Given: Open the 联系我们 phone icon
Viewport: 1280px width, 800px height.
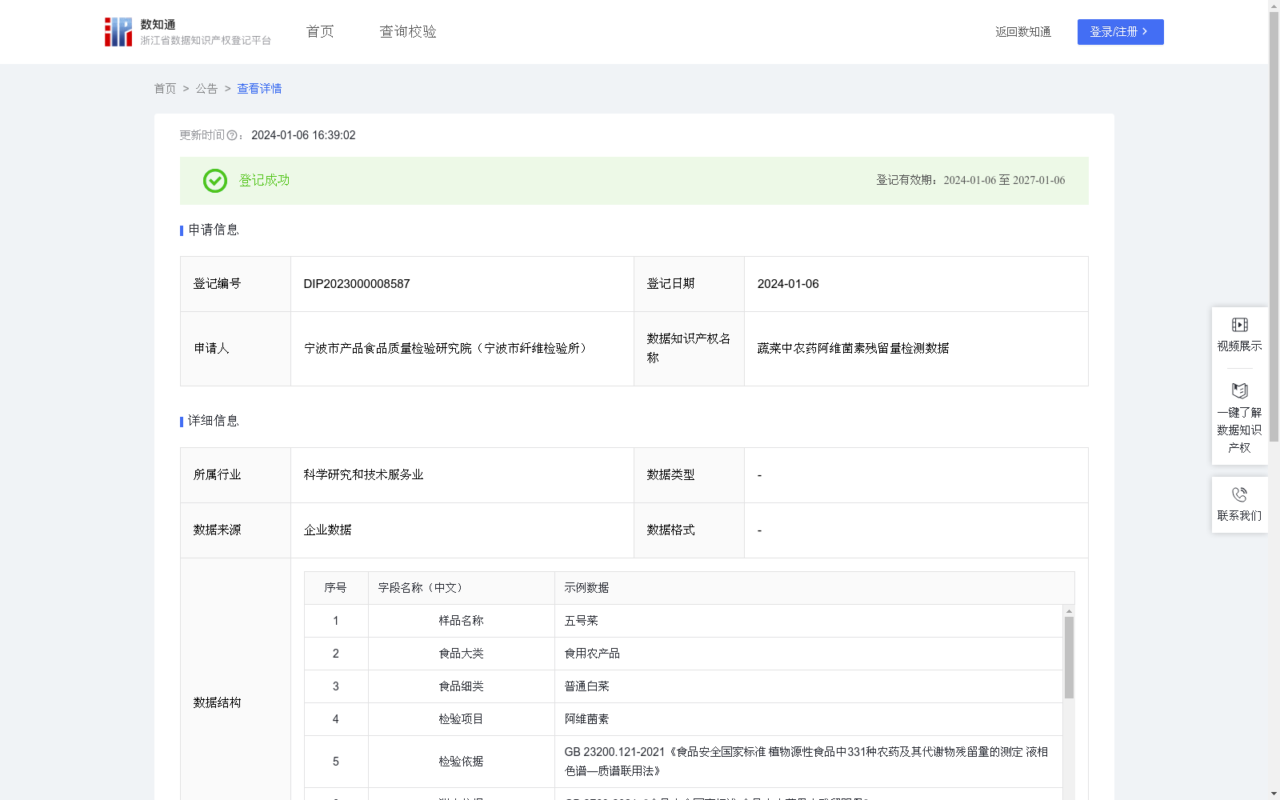Looking at the screenshot, I should [x=1240, y=495].
